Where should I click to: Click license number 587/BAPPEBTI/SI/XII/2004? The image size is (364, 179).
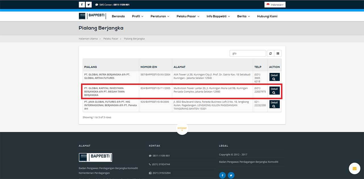(155, 74)
